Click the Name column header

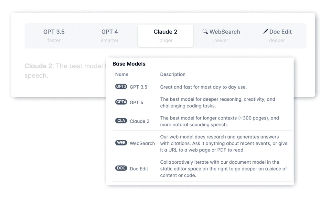click(x=122, y=74)
